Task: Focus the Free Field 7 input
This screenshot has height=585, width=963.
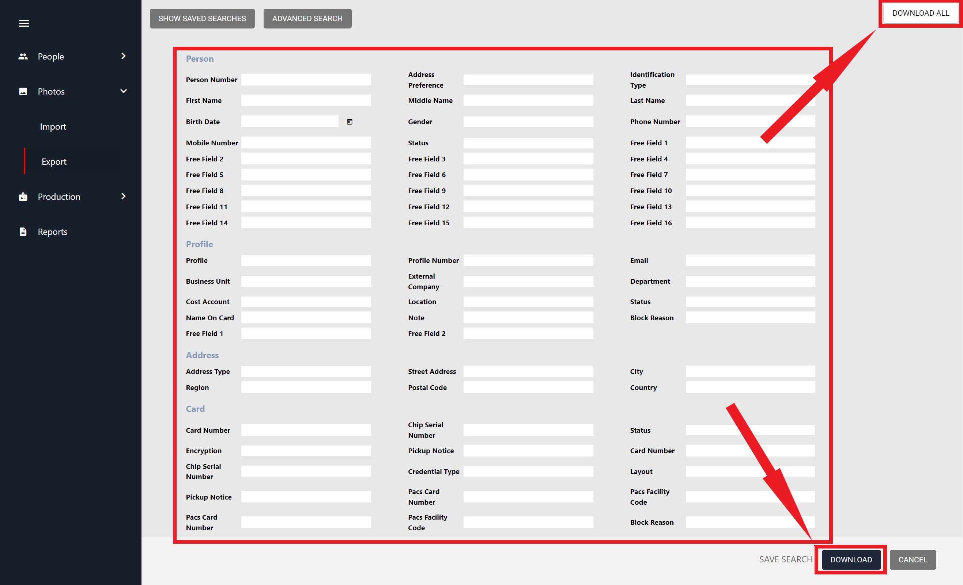Action: pos(750,175)
